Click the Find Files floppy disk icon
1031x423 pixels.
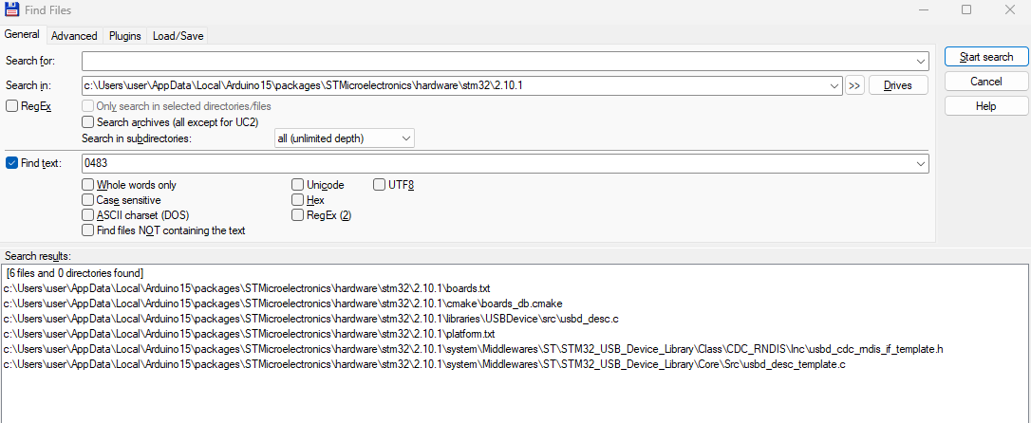(11, 10)
